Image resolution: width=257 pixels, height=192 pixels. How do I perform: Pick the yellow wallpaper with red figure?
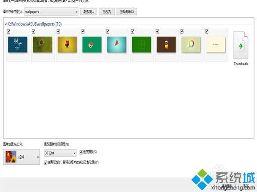click(67, 45)
